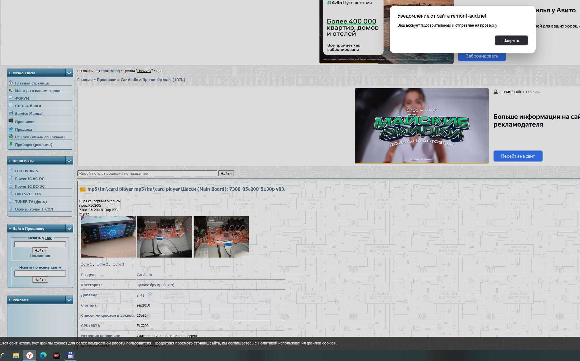Click Перейти на сайт button

point(518,156)
